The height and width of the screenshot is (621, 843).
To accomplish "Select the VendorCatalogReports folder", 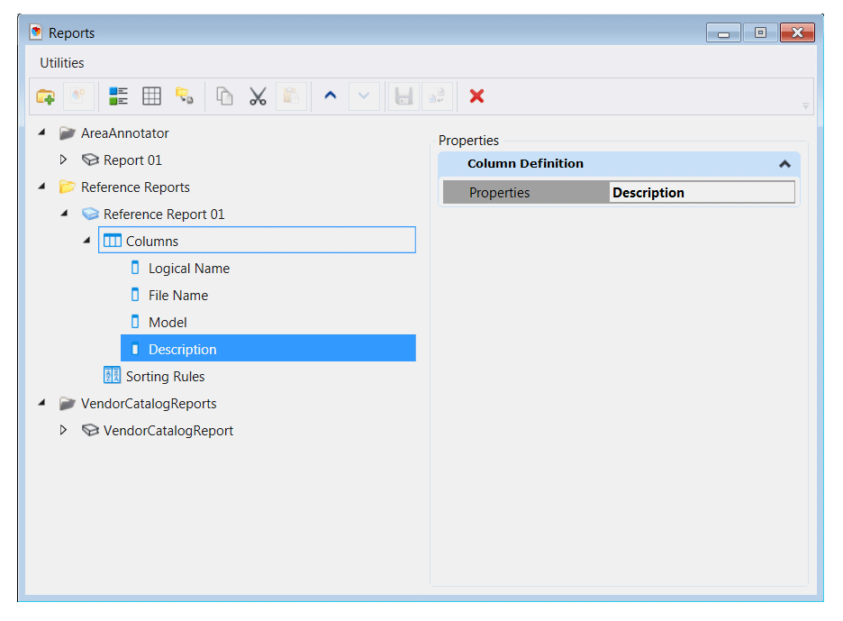I will [x=149, y=404].
